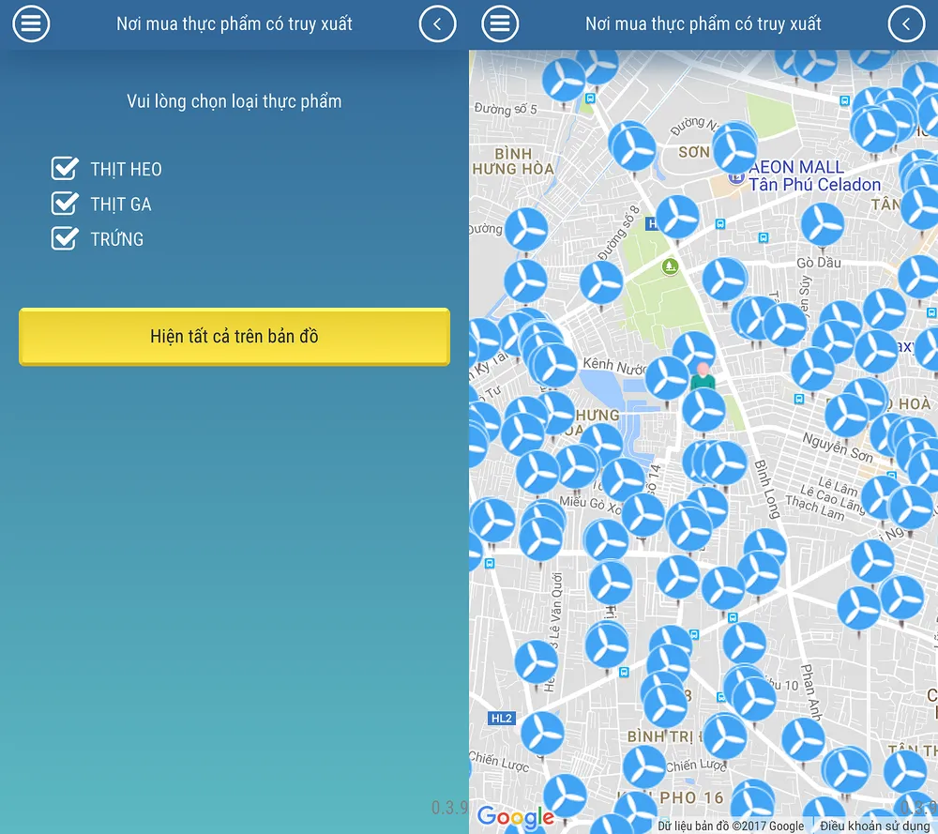Screen dimensions: 938x834
Task: Click the HL2 road badge on map
Action: pos(501,719)
